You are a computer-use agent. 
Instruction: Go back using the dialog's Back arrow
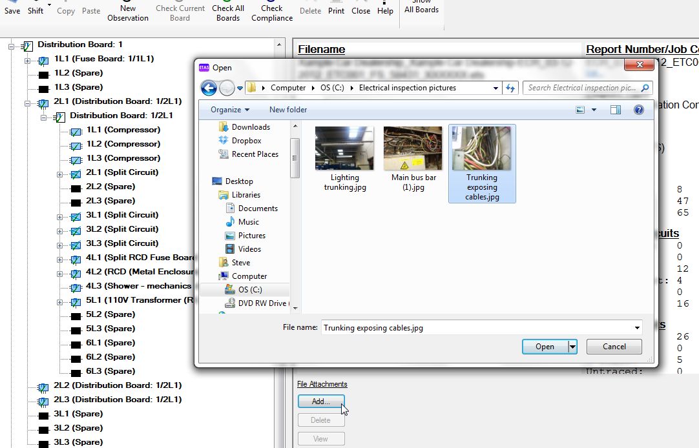[209, 88]
